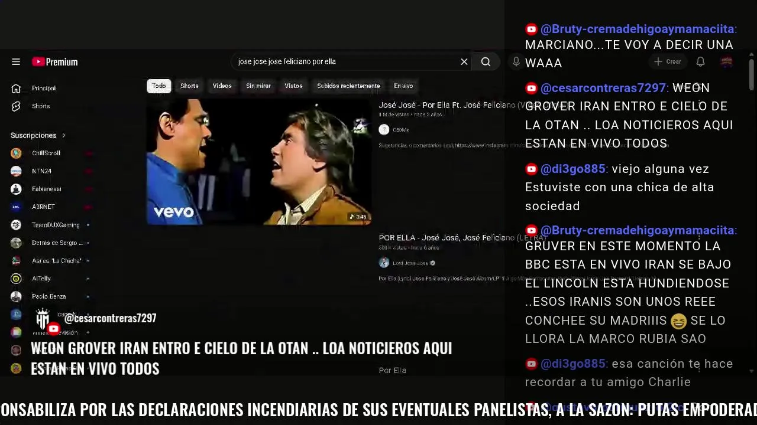757x425 pixels.
Task: Click the Crear create button
Action: point(668,62)
